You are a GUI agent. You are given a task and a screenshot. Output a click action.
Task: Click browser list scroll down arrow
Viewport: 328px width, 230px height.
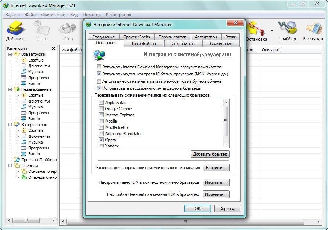click(226, 144)
